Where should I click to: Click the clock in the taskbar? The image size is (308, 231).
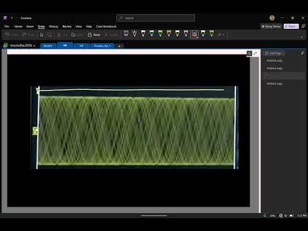click(x=302, y=216)
